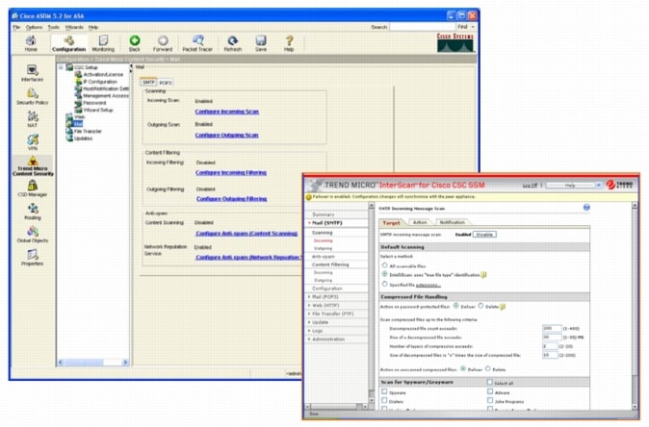Collapse the CSC Setup tree node
This screenshot has height=427, width=649.
point(61,67)
